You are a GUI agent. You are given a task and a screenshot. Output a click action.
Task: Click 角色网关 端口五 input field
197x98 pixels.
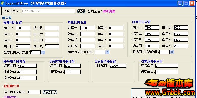(x=116, y=28)
